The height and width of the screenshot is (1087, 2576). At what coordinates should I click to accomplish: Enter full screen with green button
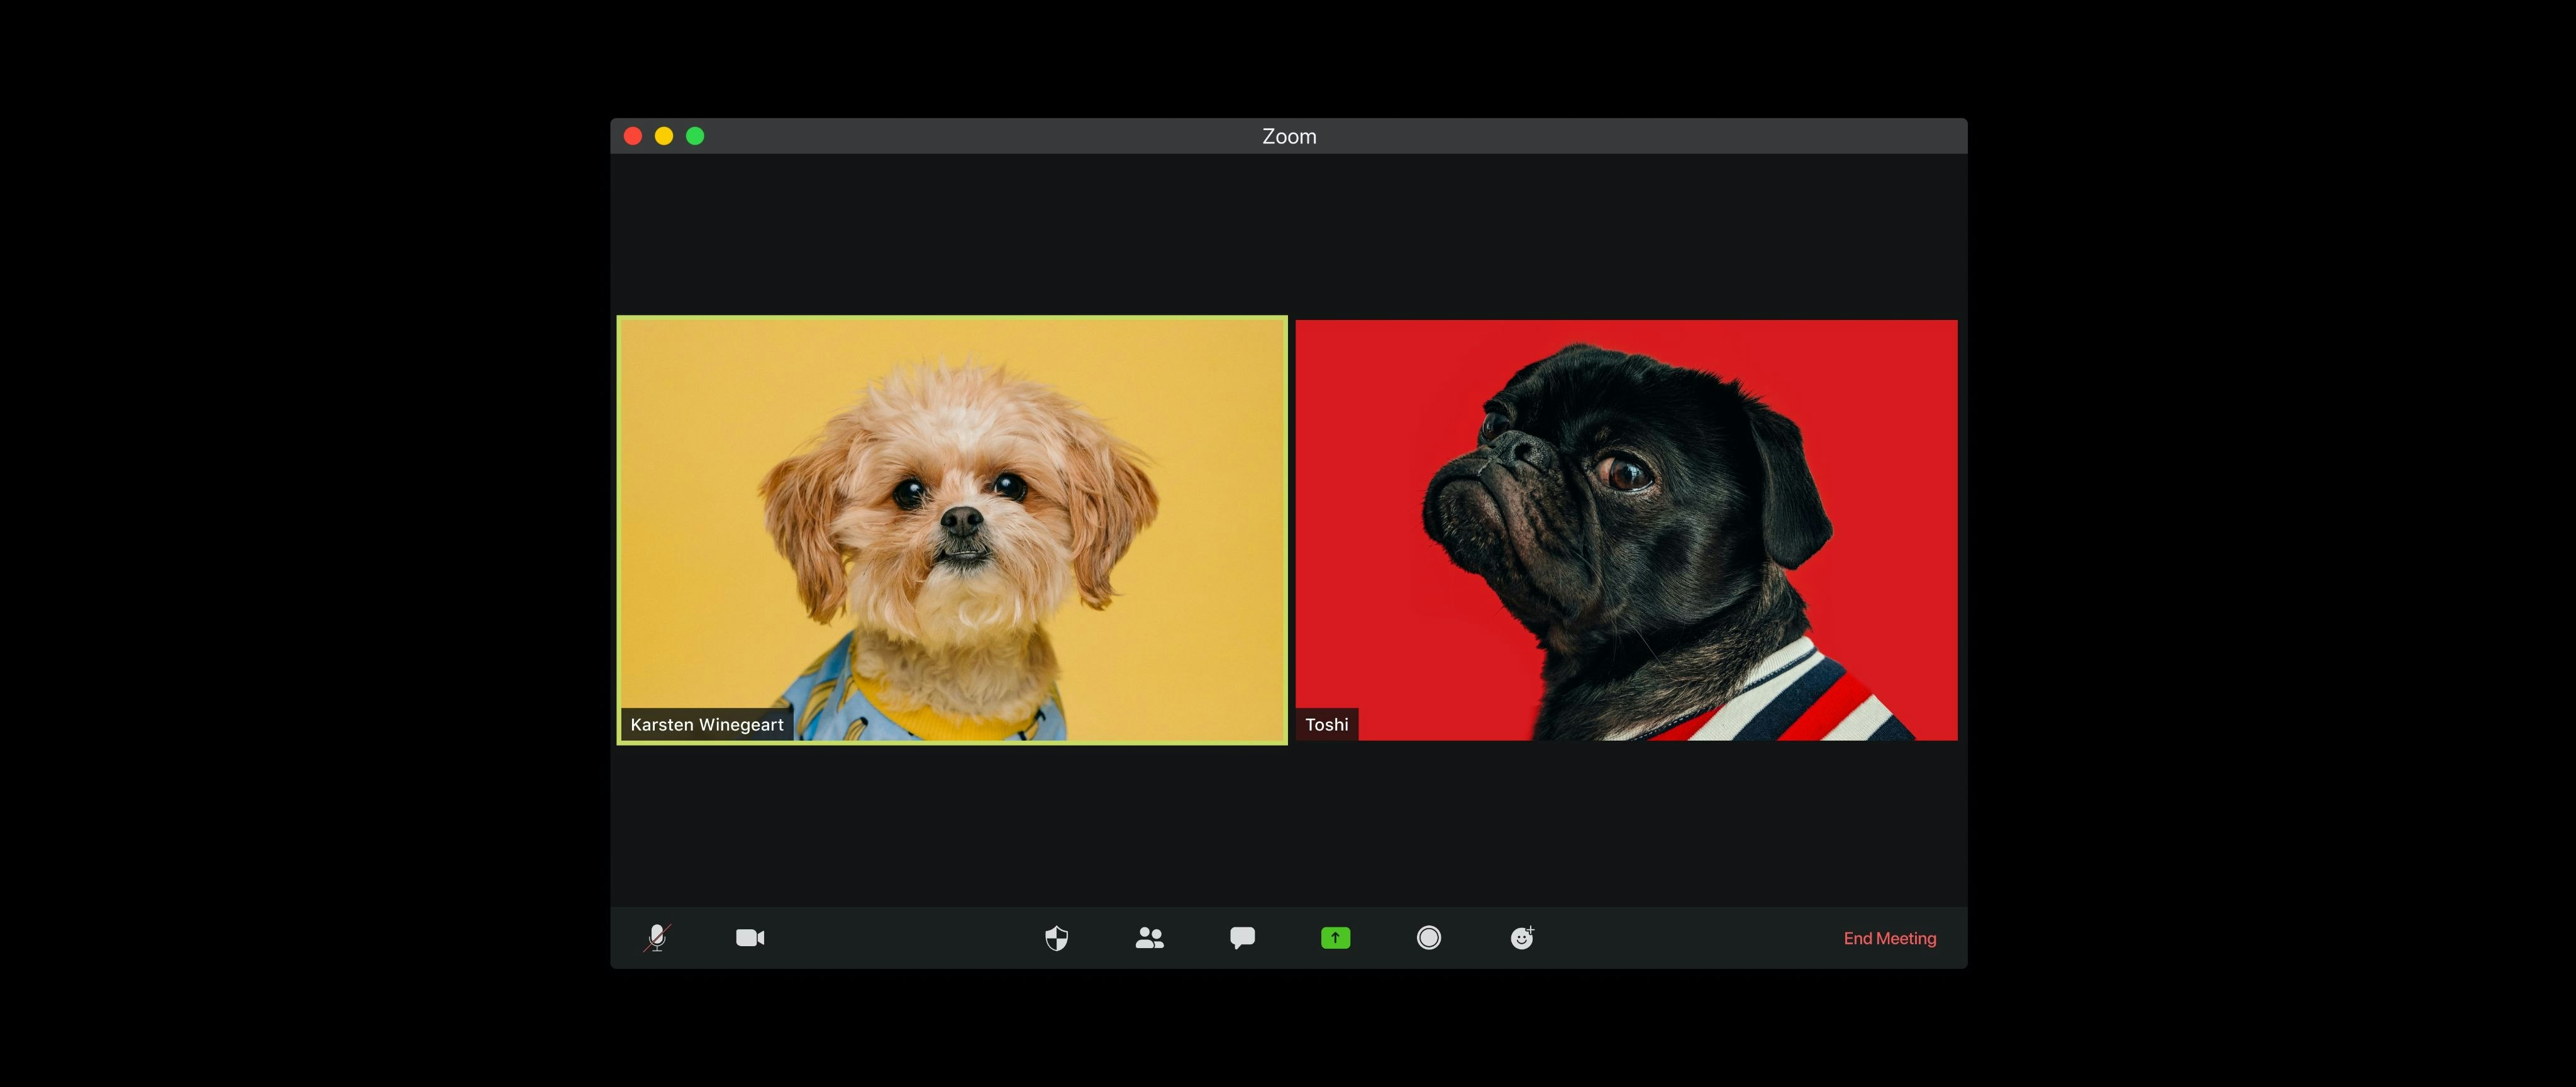pos(695,136)
